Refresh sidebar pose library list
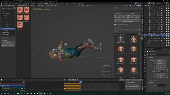Screen dimensions: 170x95 (x=139, y=34)
